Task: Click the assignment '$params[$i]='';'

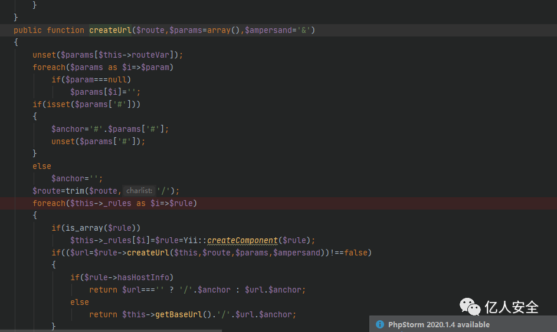Action: coord(105,92)
